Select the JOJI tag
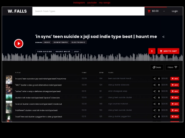Image resolution: width=185 pixels, height=138 pixels. click(76, 51)
